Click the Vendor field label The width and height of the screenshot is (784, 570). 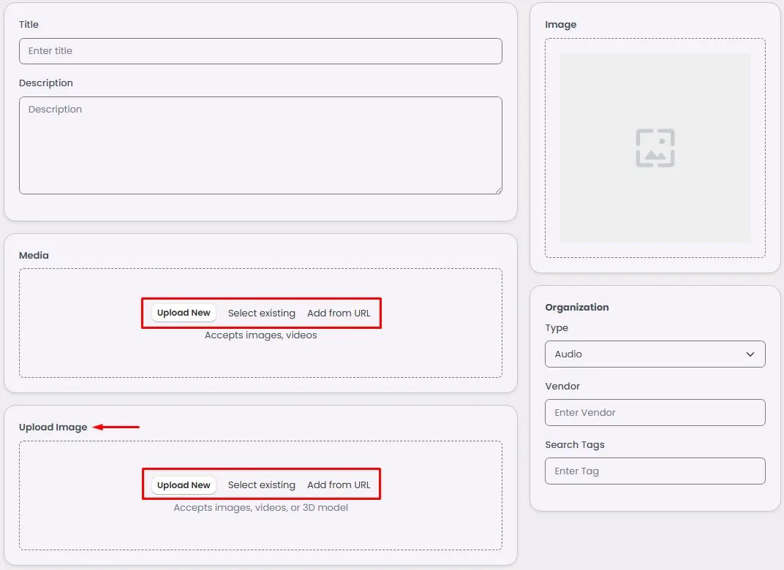click(562, 386)
